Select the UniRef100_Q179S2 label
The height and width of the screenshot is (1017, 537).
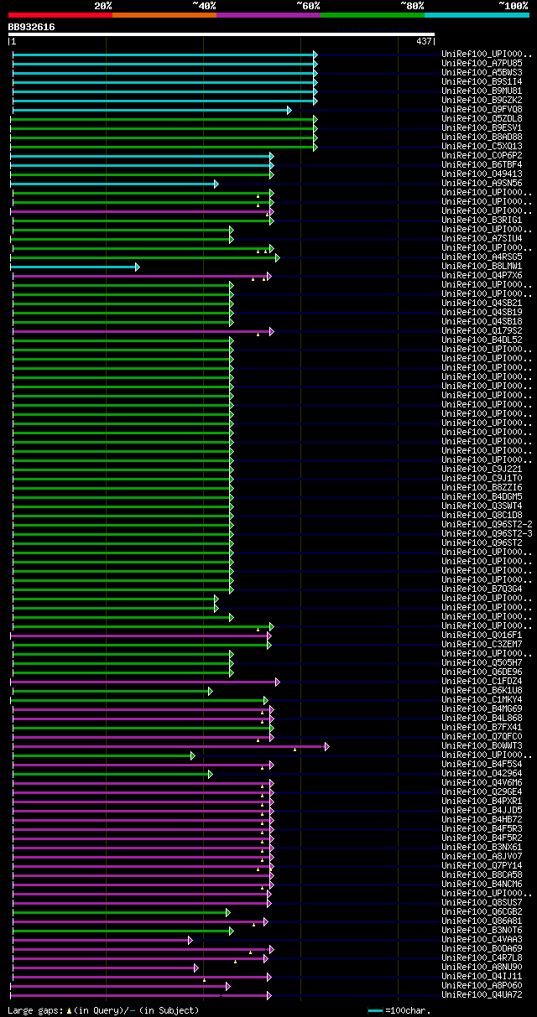click(x=482, y=330)
